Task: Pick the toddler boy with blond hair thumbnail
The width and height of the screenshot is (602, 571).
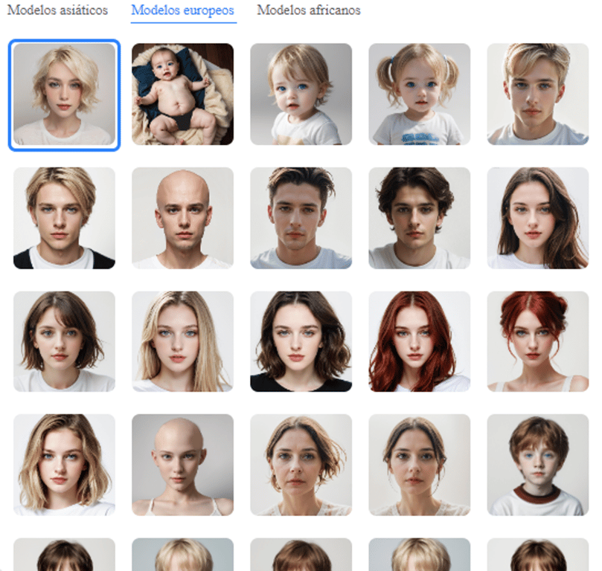Action: click(301, 94)
